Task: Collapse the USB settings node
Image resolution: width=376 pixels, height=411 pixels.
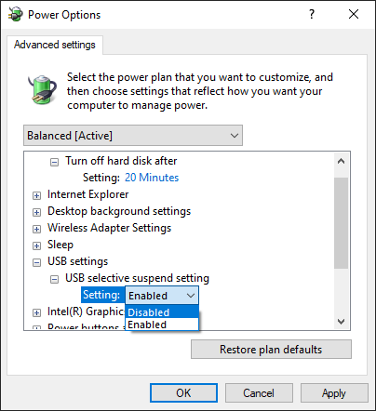Action: point(36,262)
